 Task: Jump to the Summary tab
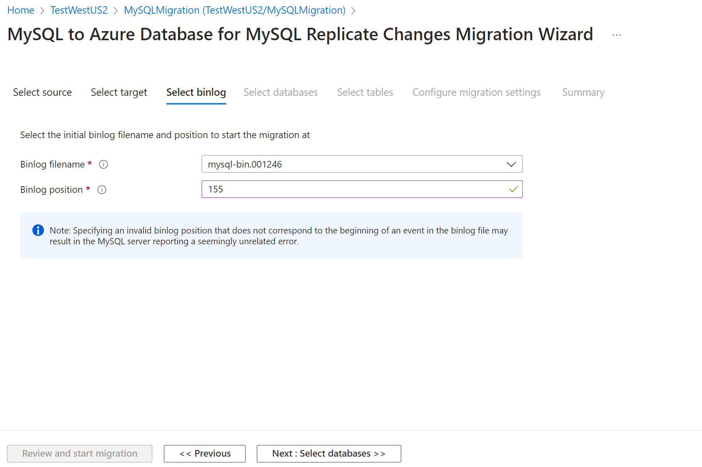(583, 92)
